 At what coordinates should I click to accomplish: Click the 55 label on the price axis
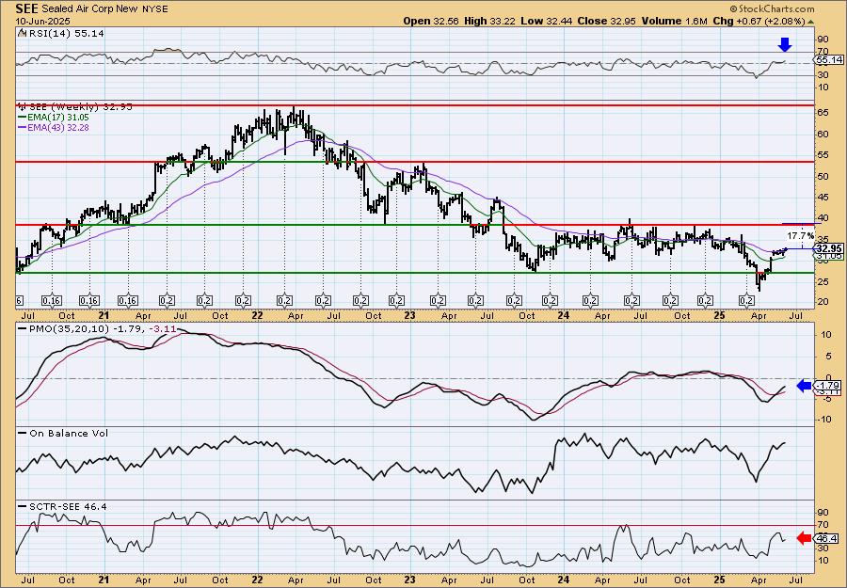coord(822,155)
